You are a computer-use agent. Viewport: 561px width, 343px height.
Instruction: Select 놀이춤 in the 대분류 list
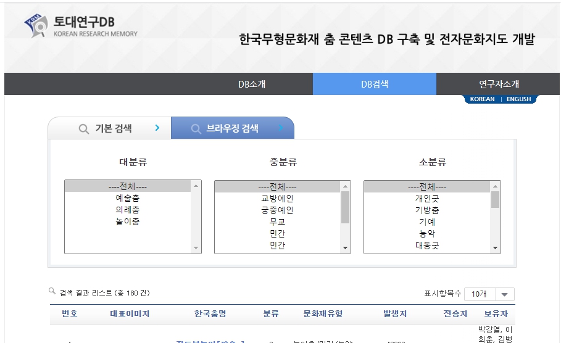pyautogui.click(x=127, y=221)
